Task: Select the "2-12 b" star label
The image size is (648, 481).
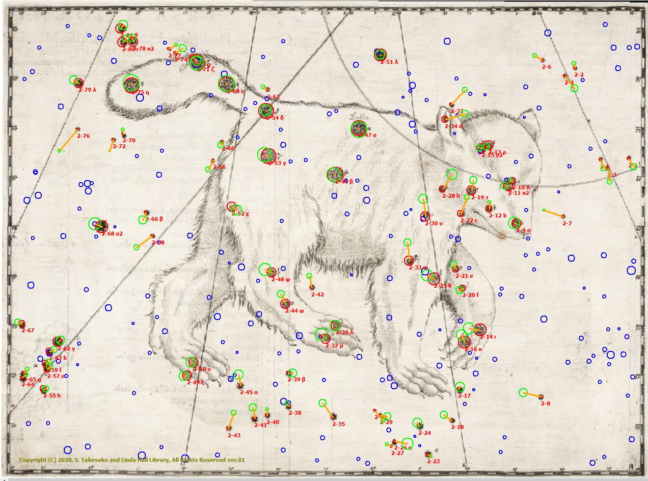Action: coord(497,215)
